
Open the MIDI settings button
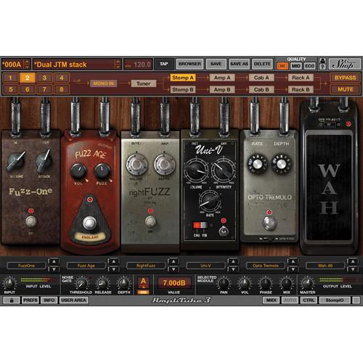(272, 301)
